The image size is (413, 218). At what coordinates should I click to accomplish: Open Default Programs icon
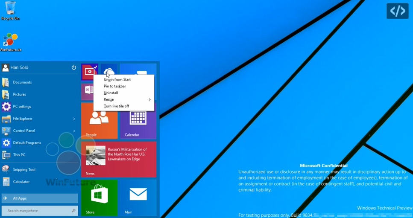pyautogui.click(x=6, y=143)
